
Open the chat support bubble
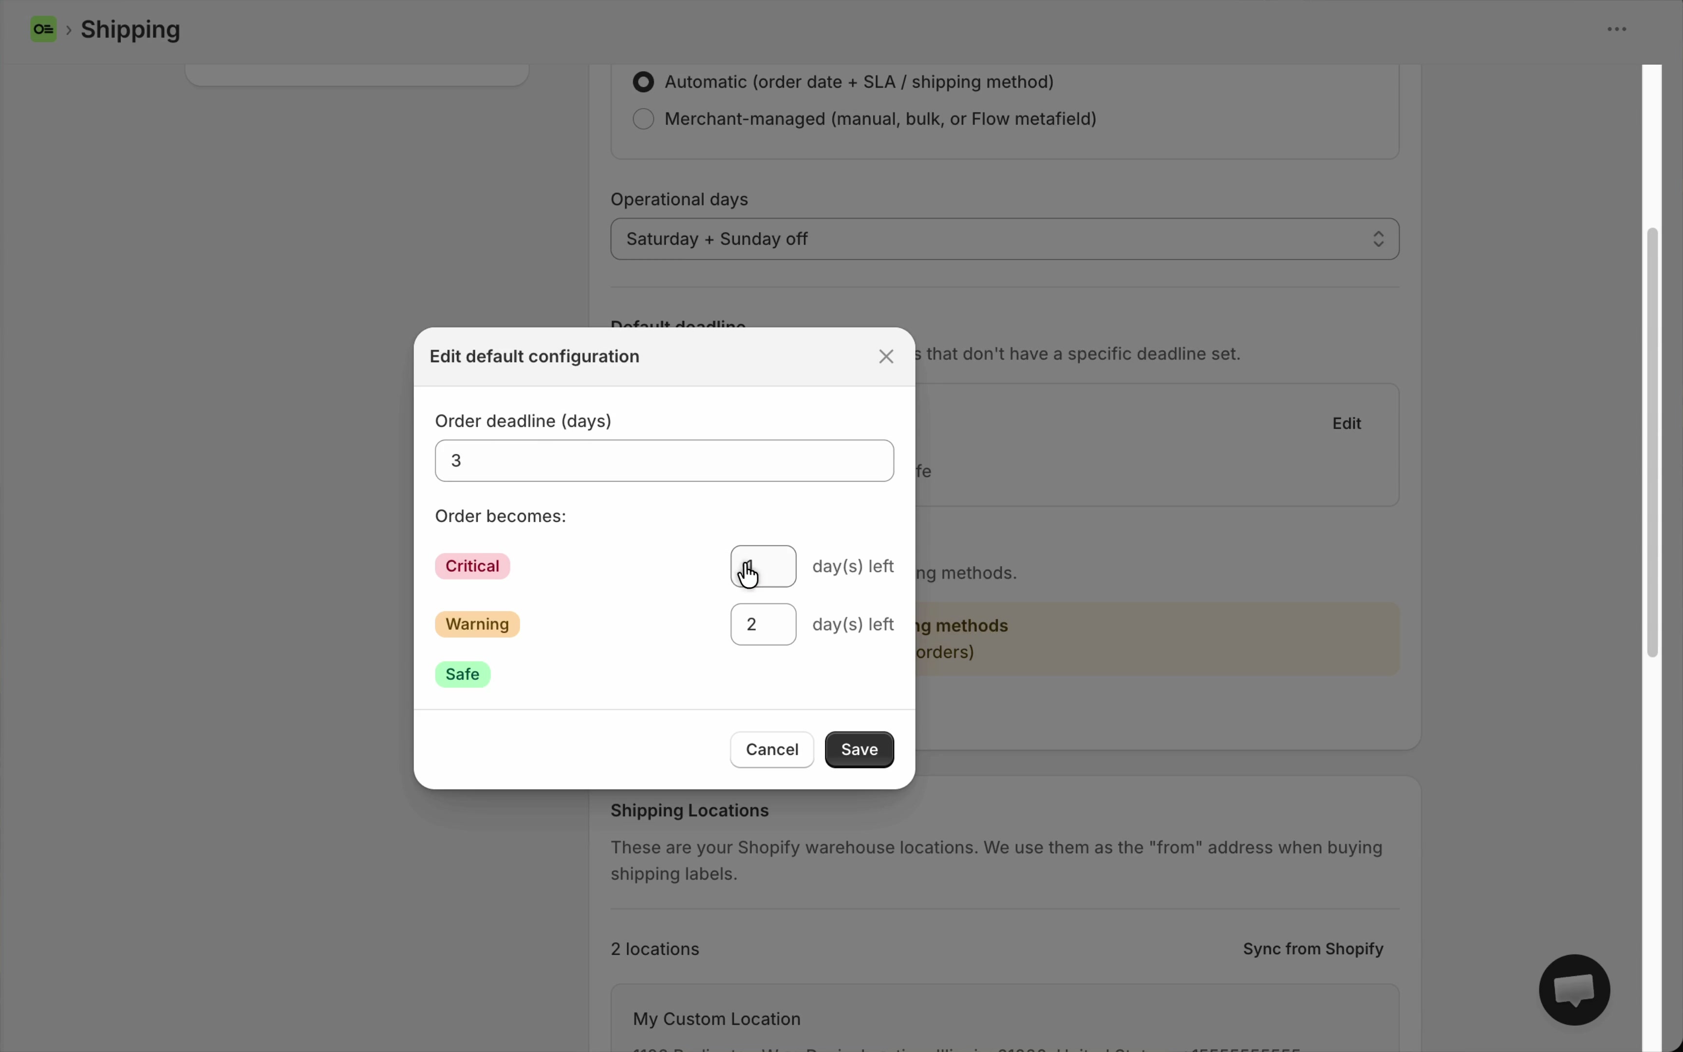pyautogui.click(x=1574, y=989)
